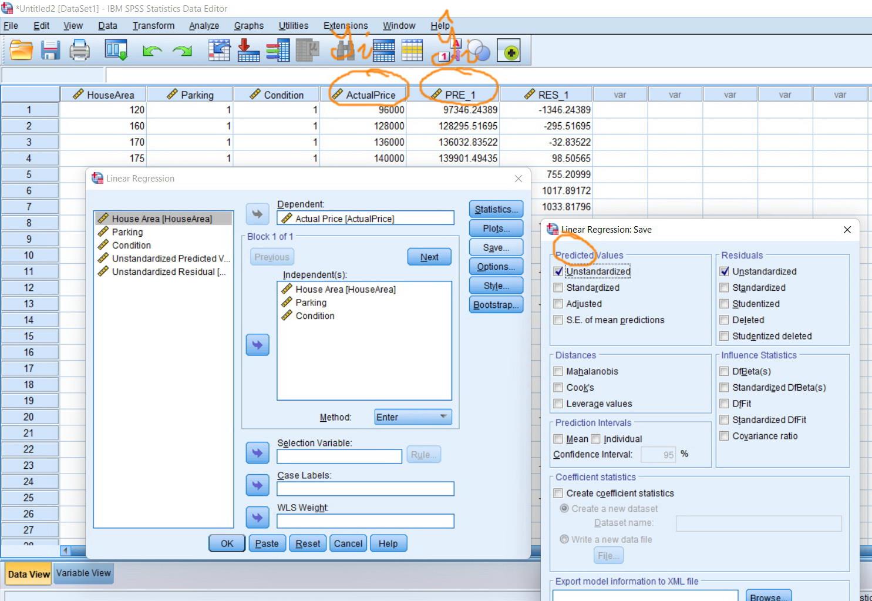872x601 pixels.
Task: Click the Print icon in the toolbar
Action: coord(80,51)
